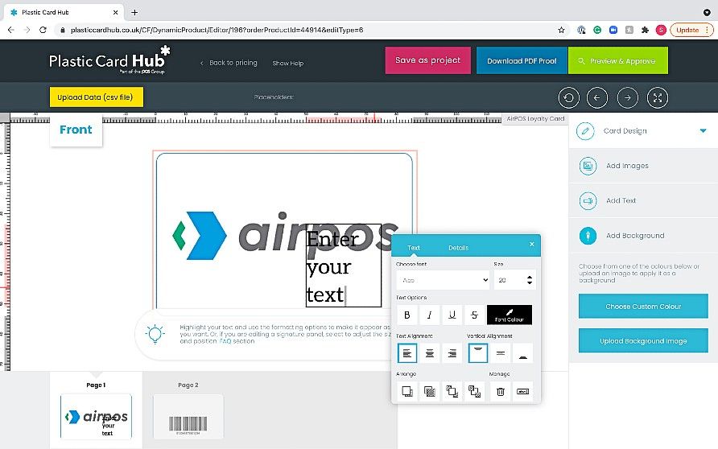The image size is (718, 449).
Task: Open the Add Text menu item
Action: point(643,200)
